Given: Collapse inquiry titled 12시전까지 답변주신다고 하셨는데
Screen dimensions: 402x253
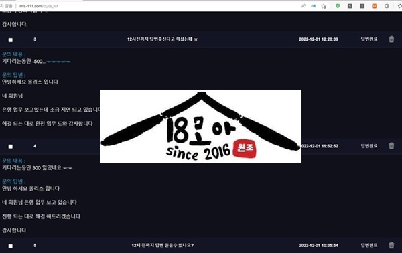Looking at the screenshot, I should coord(162,39).
